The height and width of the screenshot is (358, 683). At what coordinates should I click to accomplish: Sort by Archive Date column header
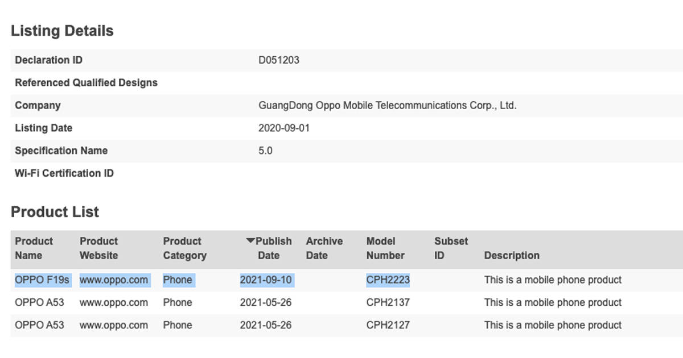pyautogui.click(x=324, y=248)
